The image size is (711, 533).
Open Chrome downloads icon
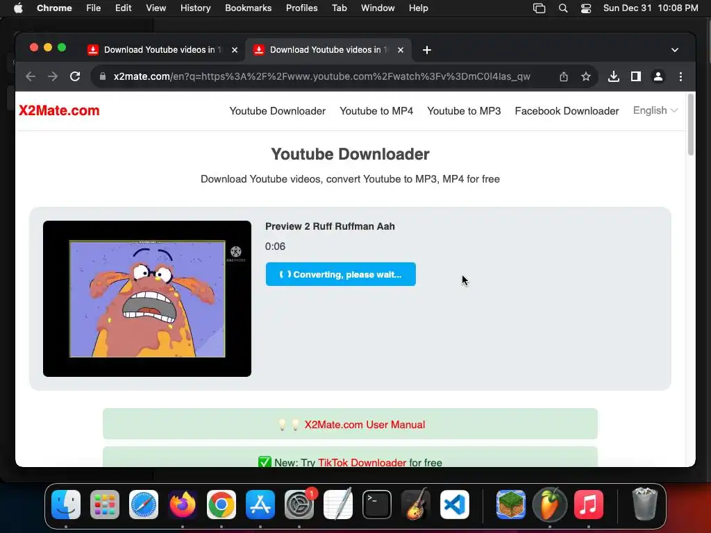pyautogui.click(x=614, y=76)
